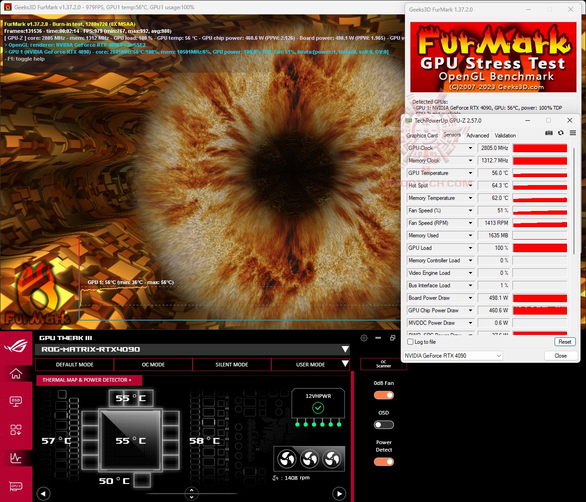Screen dimensions: 586x502
Task: Refresh GPU-Z sensors
Action: (x=561, y=133)
